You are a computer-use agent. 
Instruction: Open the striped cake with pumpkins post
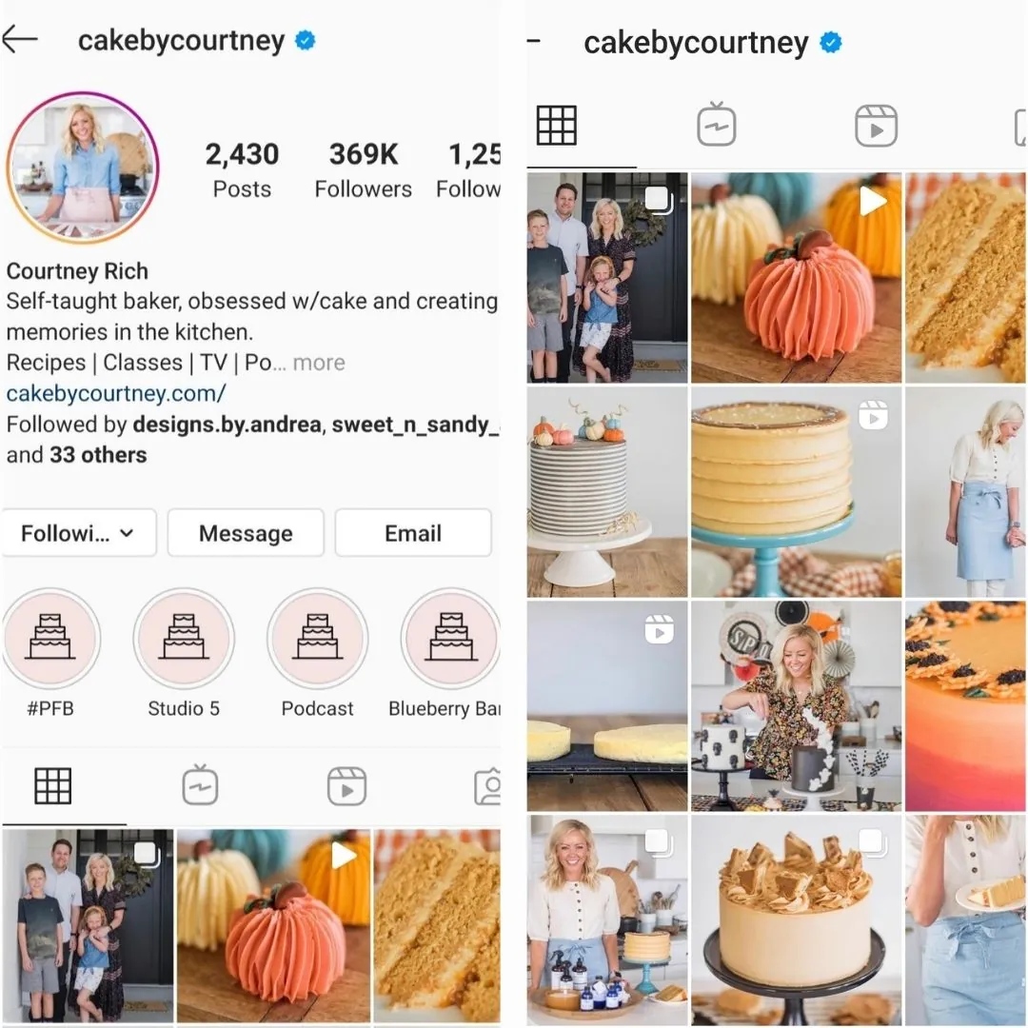[x=607, y=492]
